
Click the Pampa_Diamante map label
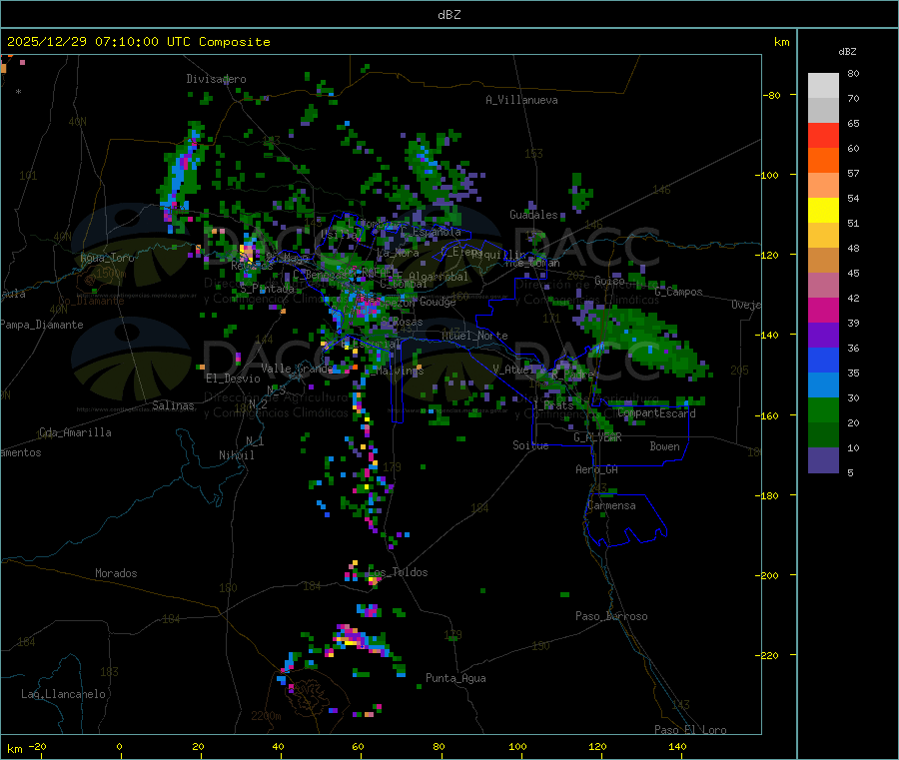click(x=42, y=325)
